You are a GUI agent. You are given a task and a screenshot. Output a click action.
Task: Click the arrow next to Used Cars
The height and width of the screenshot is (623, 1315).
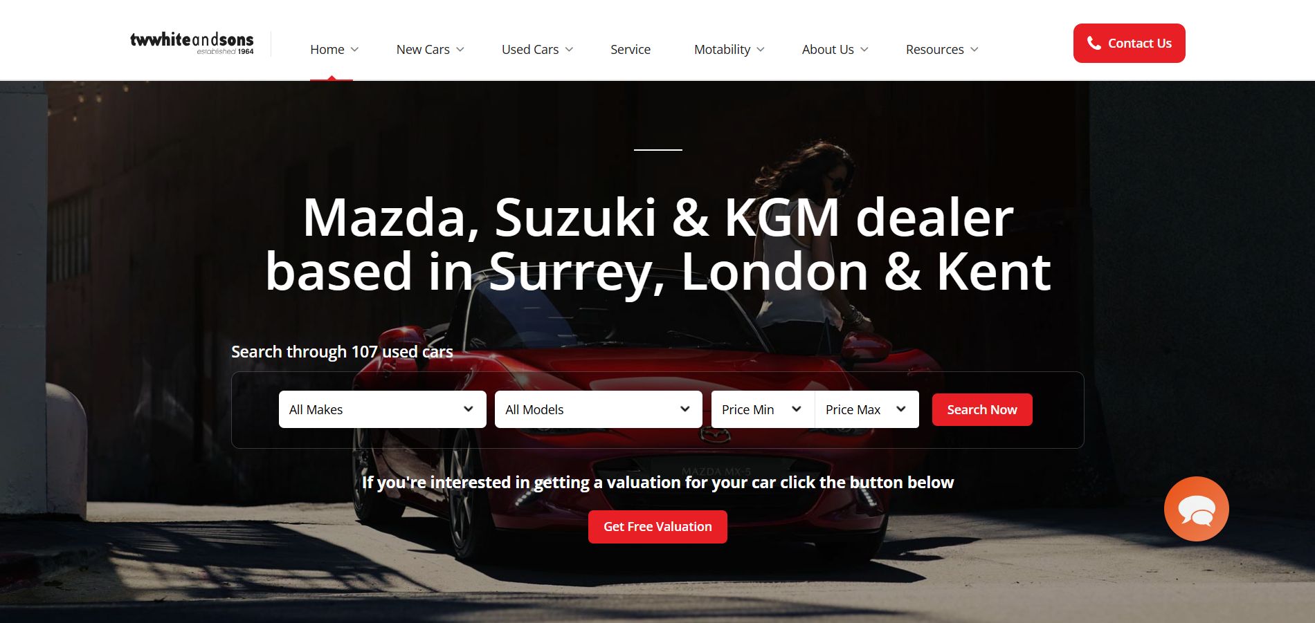click(x=569, y=50)
